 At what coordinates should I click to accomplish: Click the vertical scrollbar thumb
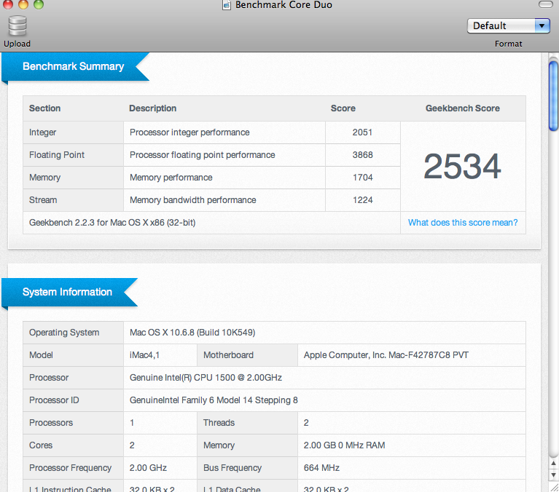[x=553, y=96]
